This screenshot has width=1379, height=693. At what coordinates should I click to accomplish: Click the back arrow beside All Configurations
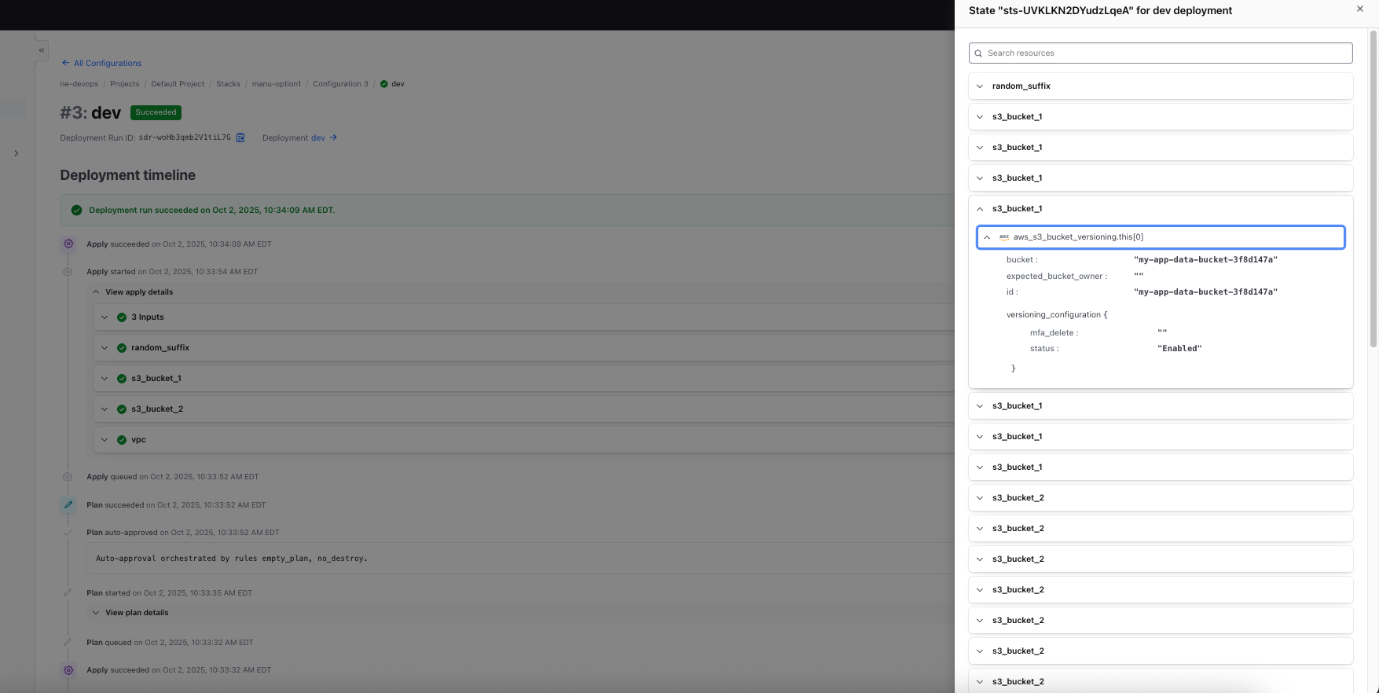coord(65,63)
